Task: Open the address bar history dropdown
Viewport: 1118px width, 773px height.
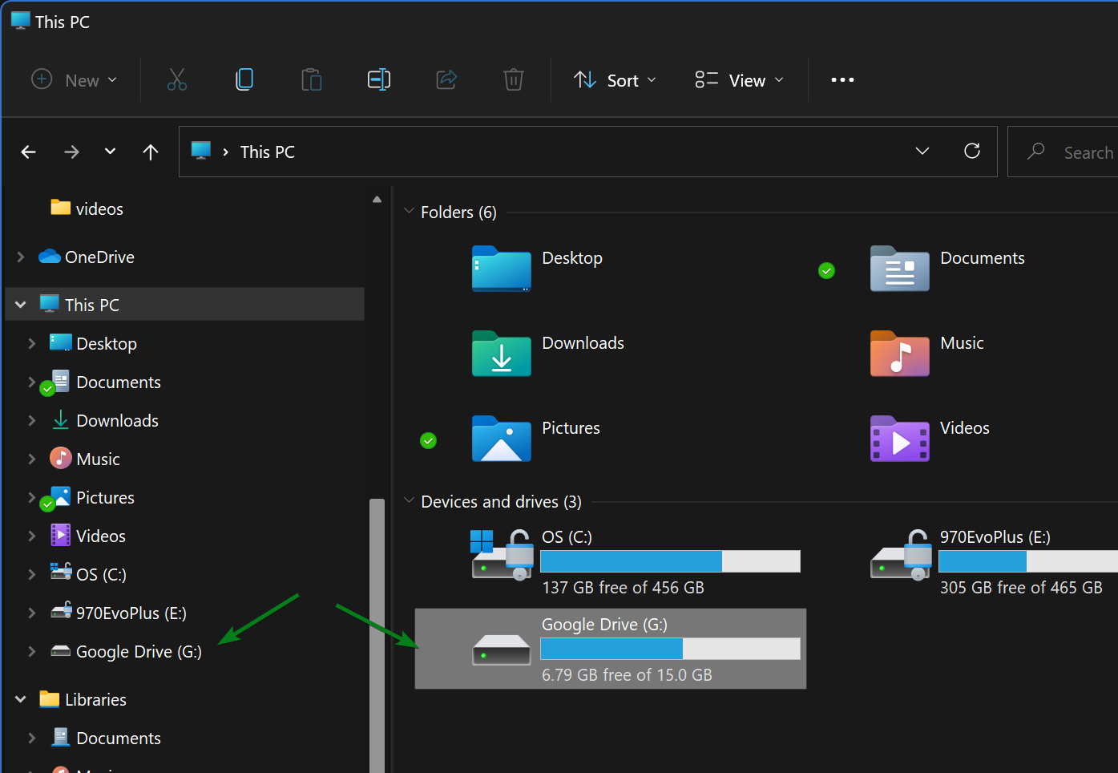Action: [922, 151]
